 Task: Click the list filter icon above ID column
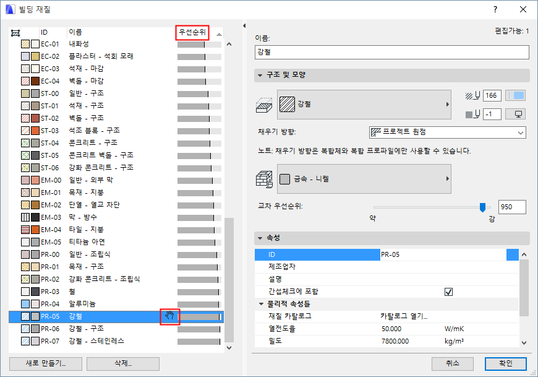(x=15, y=33)
